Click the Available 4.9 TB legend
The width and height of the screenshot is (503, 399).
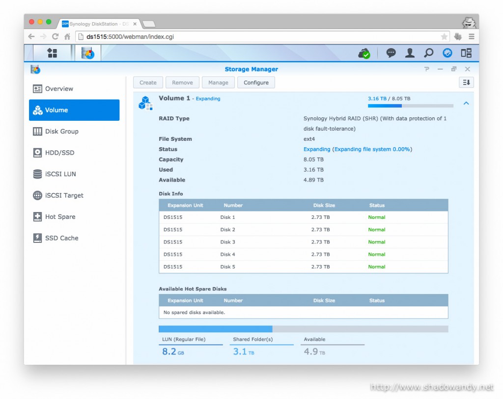[333, 346]
